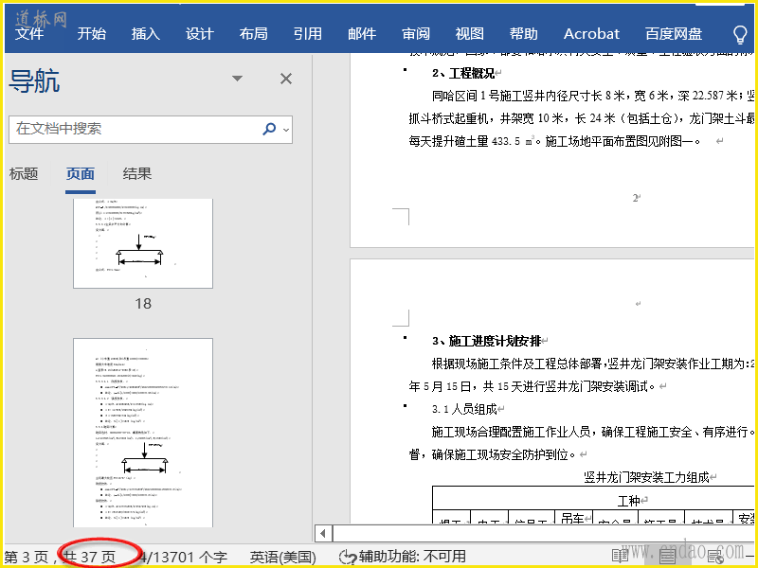Click the subheading 3.1 人员组成

[x=464, y=409]
